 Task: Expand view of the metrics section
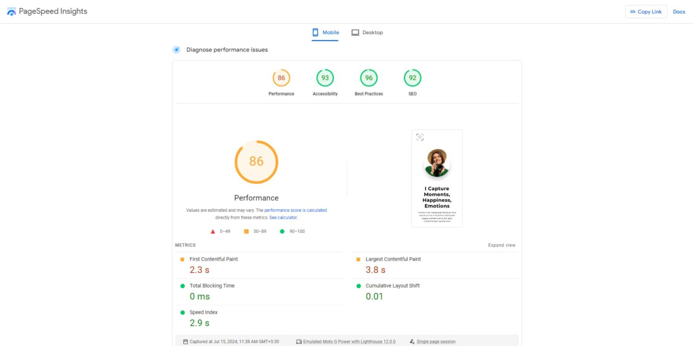click(x=501, y=246)
